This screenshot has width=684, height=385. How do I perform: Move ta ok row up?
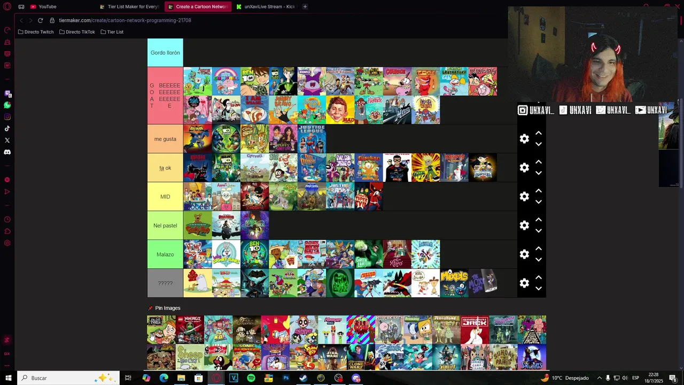pos(539,162)
